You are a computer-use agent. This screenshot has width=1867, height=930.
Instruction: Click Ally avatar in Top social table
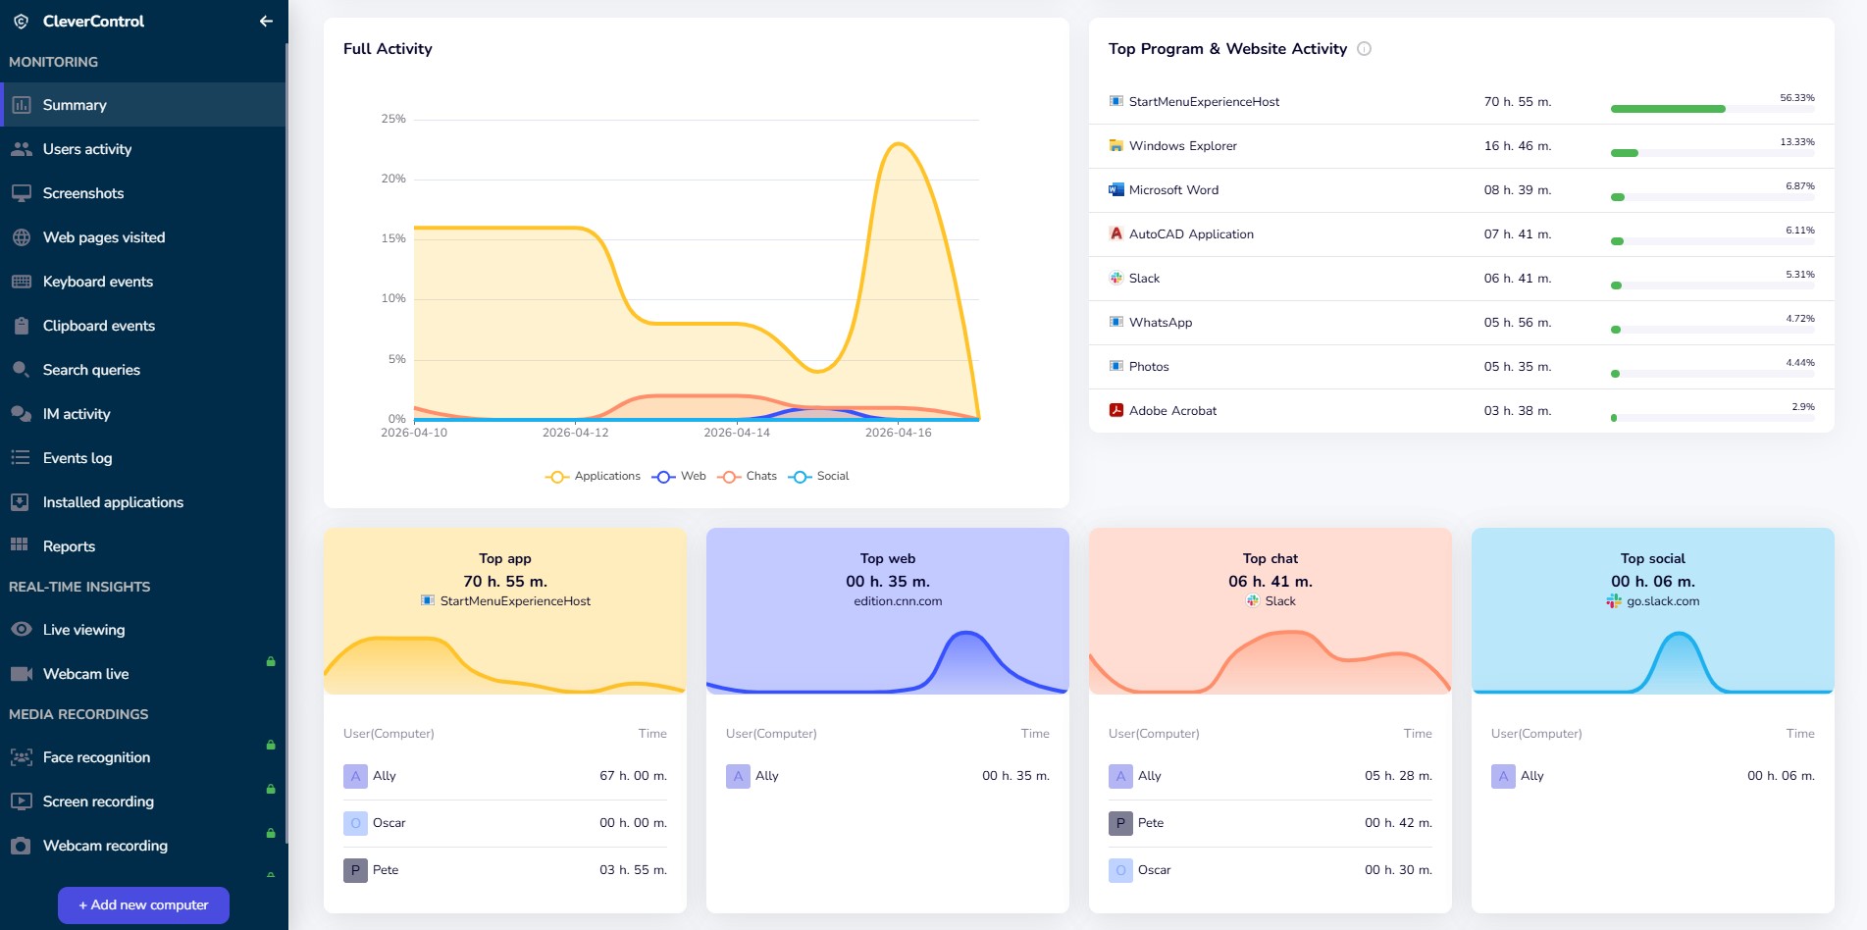1503,776
